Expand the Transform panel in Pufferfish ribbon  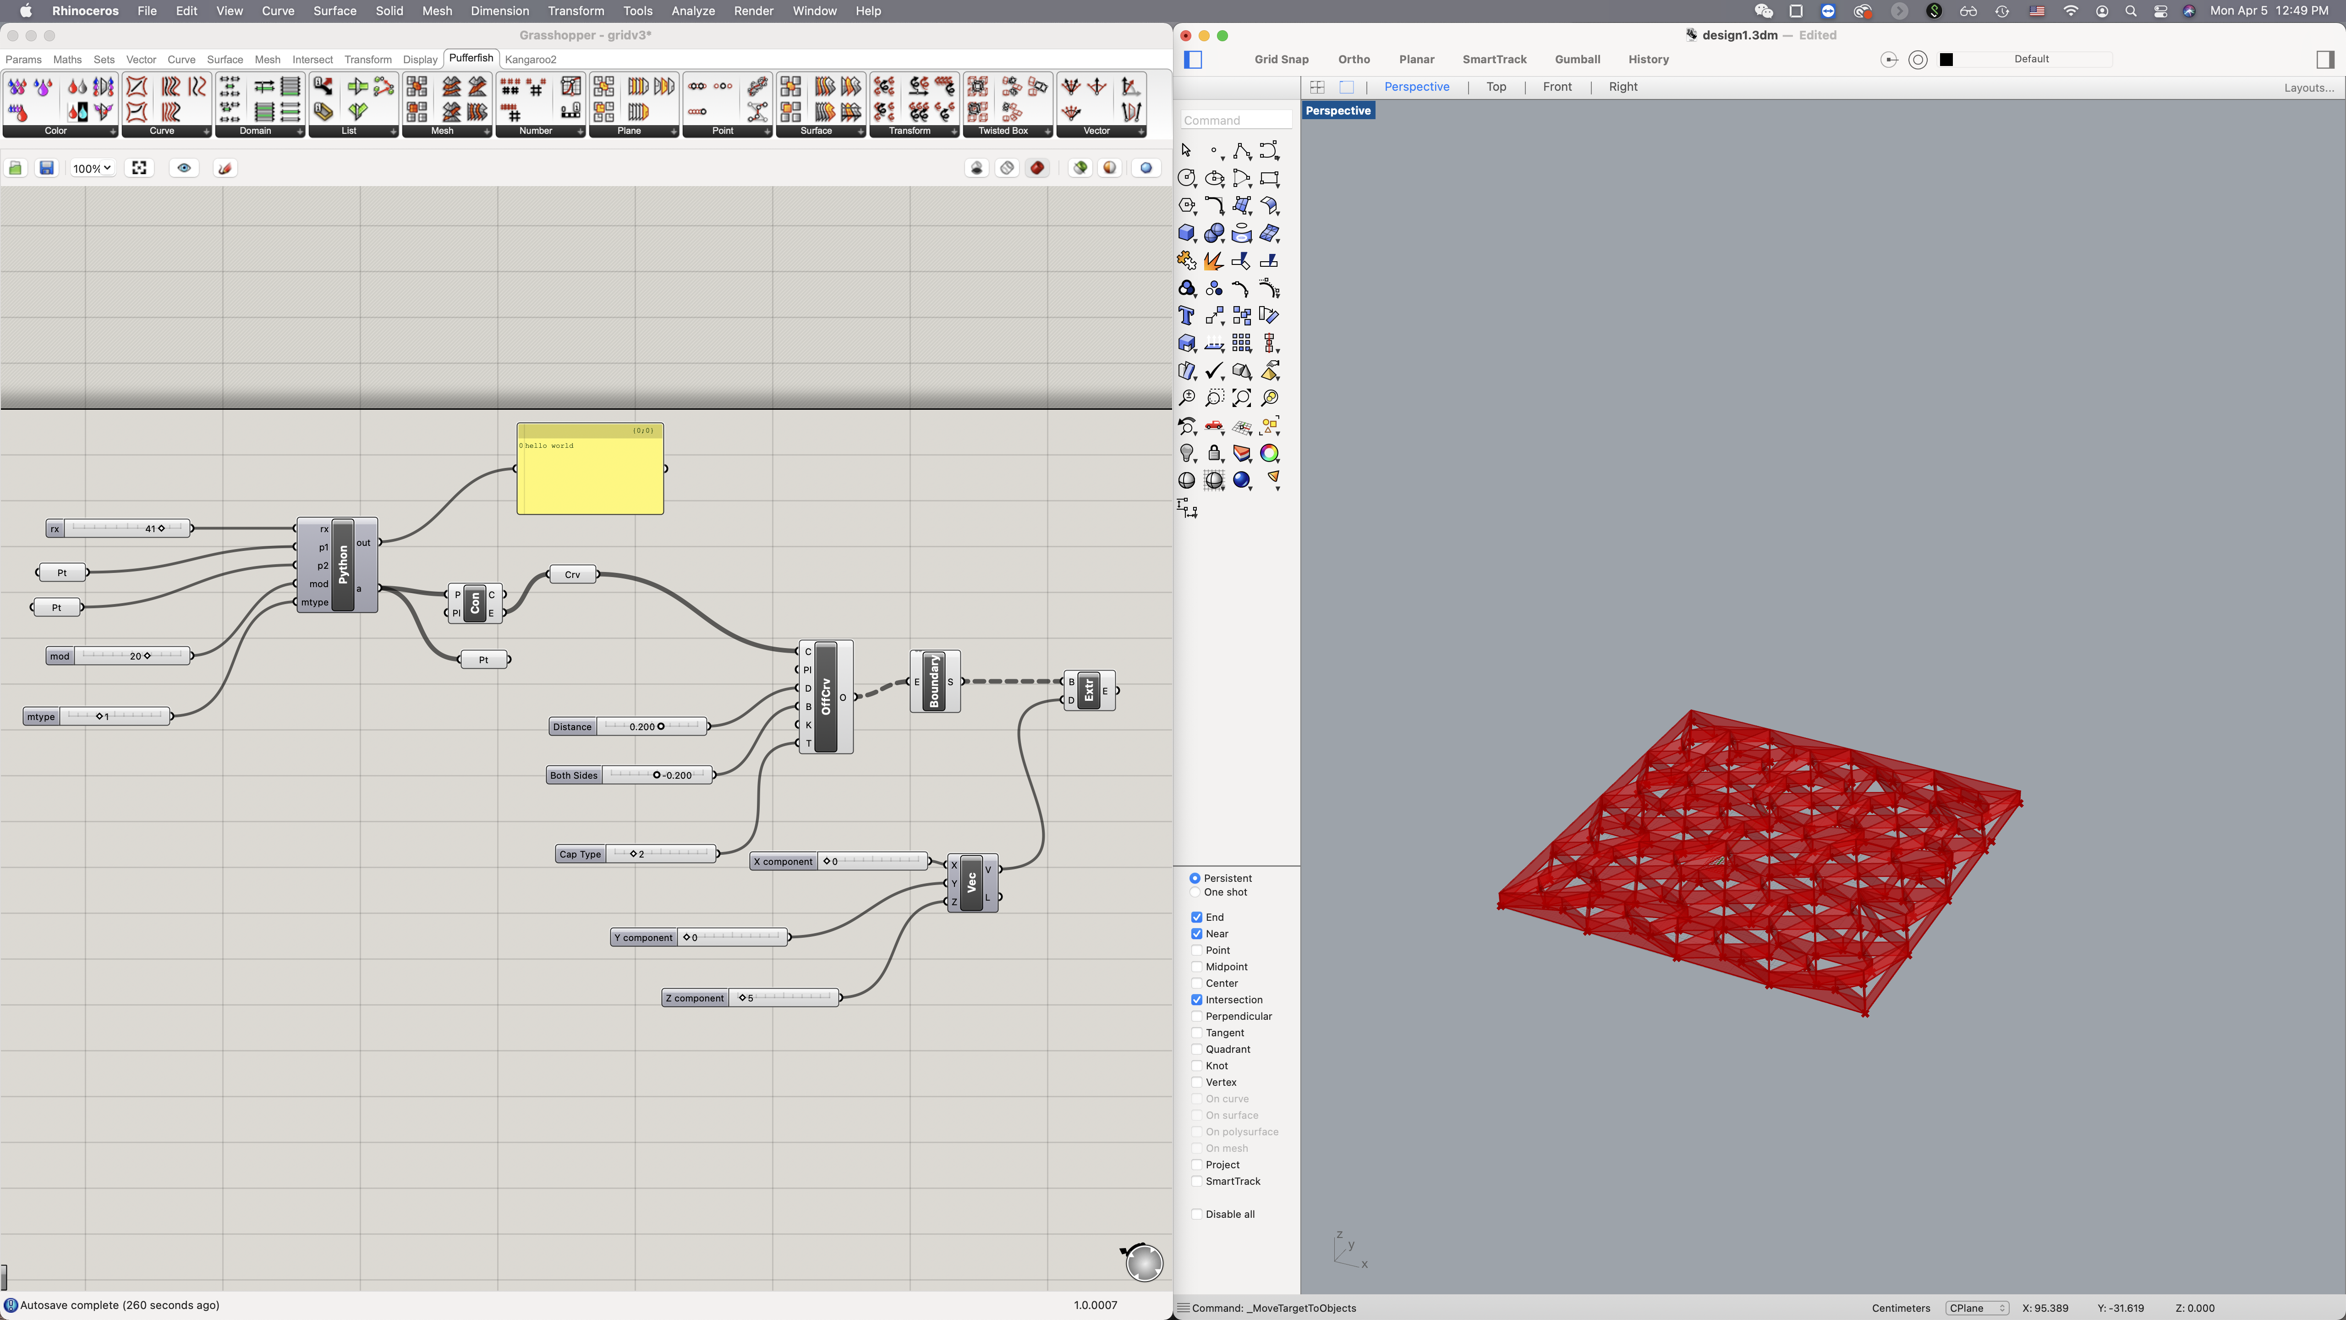click(x=954, y=131)
